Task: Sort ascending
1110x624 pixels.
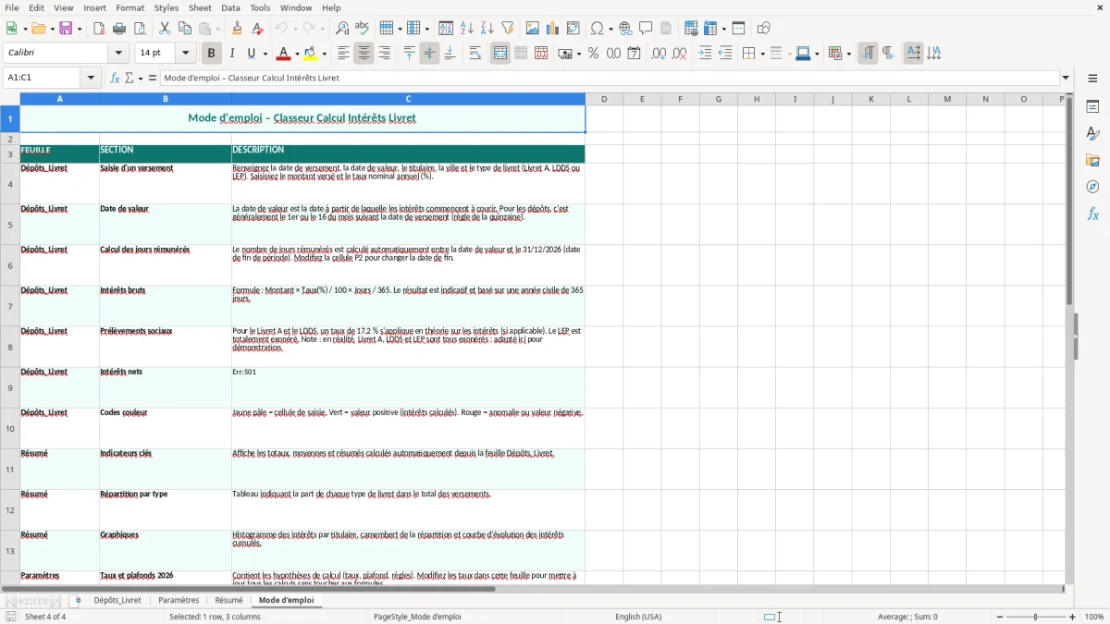Action: click(467, 29)
